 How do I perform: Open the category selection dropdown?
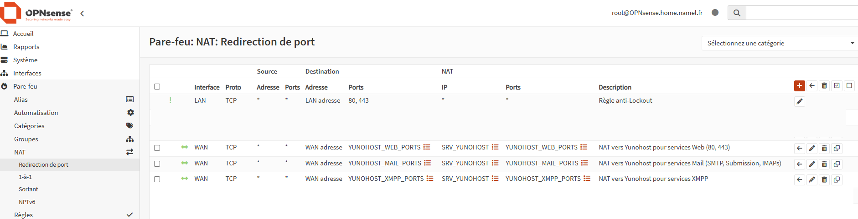click(x=780, y=43)
